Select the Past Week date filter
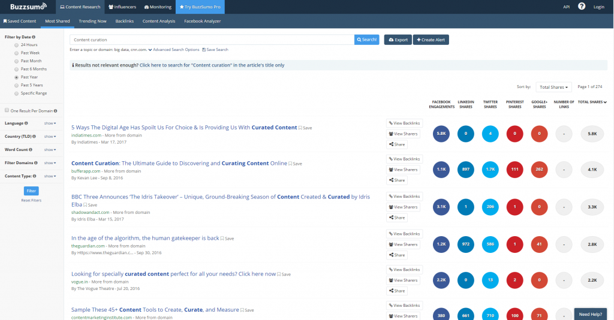 (16, 53)
